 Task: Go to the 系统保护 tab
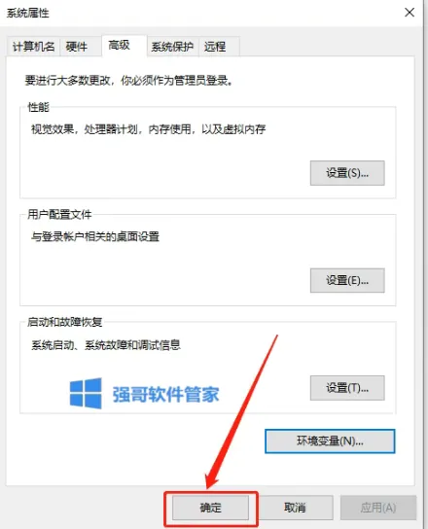[172, 47]
